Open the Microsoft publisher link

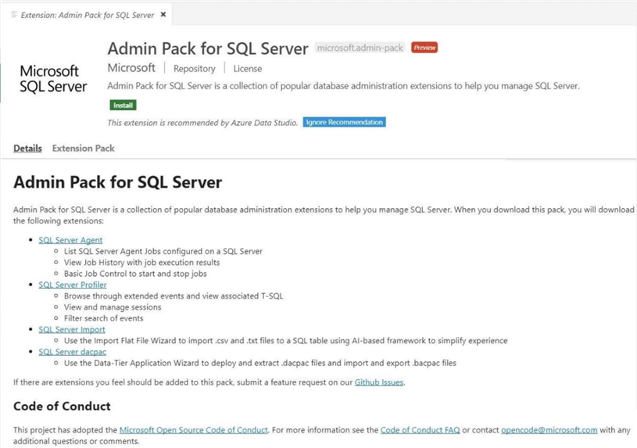point(131,68)
